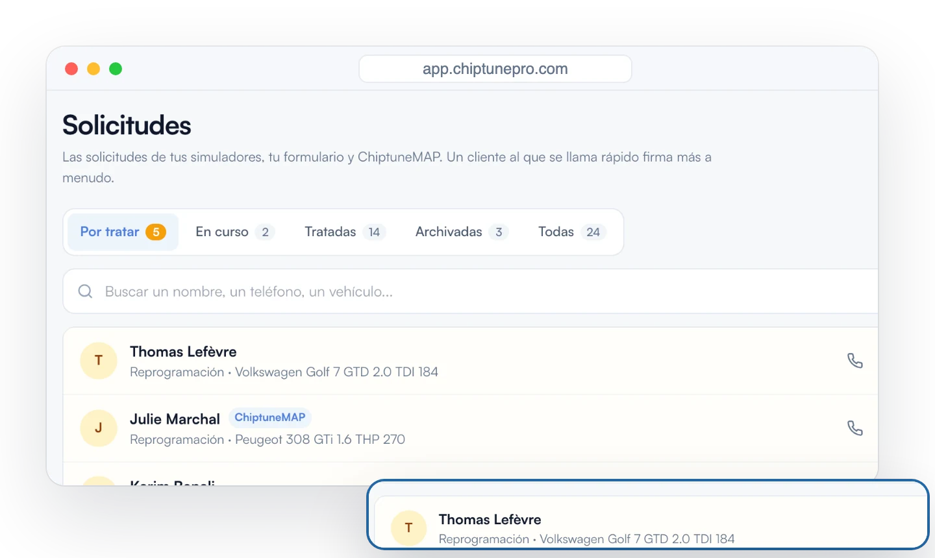The height and width of the screenshot is (558, 935).
Task: Click the magnifying glass search icon
Action: 85,291
